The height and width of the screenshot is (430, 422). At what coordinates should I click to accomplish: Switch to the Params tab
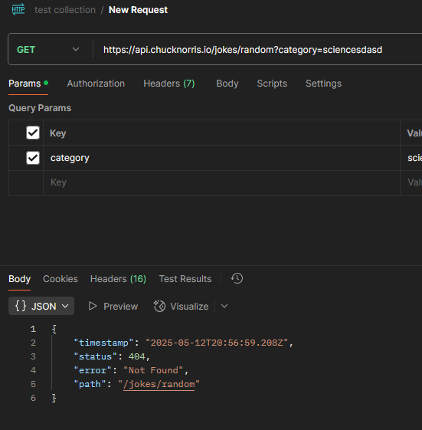(x=28, y=84)
